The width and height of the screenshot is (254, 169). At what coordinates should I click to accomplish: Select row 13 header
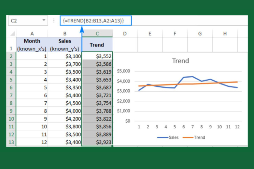[11, 142]
